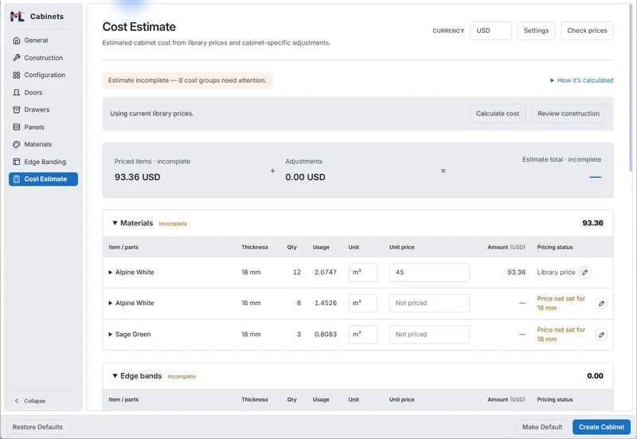Click the Drawers archive icon

(17, 110)
